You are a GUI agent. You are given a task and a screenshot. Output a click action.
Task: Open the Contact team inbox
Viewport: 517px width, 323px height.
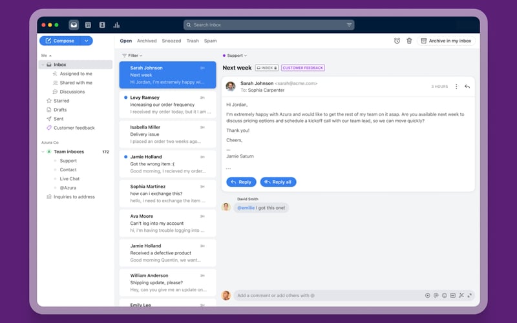click(x=68, y=169)
